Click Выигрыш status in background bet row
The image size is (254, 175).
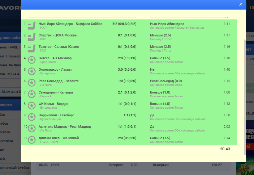coord(161,165)
